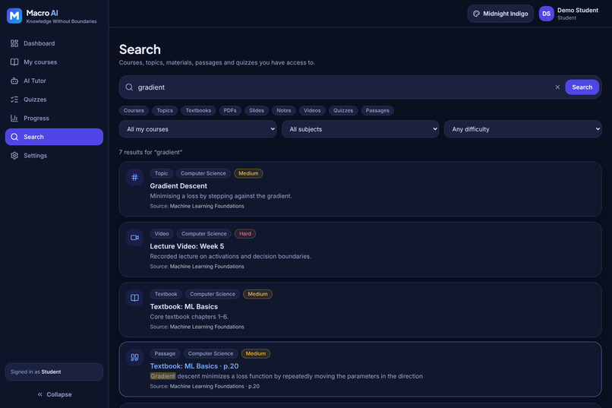The image size is (612, 408).
Task: Toggle the PDFs filter chip
Action: click(230, 110)
